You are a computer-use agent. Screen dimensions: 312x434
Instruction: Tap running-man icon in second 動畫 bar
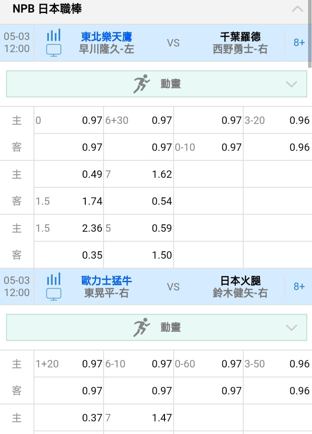(x=141, y=327)
